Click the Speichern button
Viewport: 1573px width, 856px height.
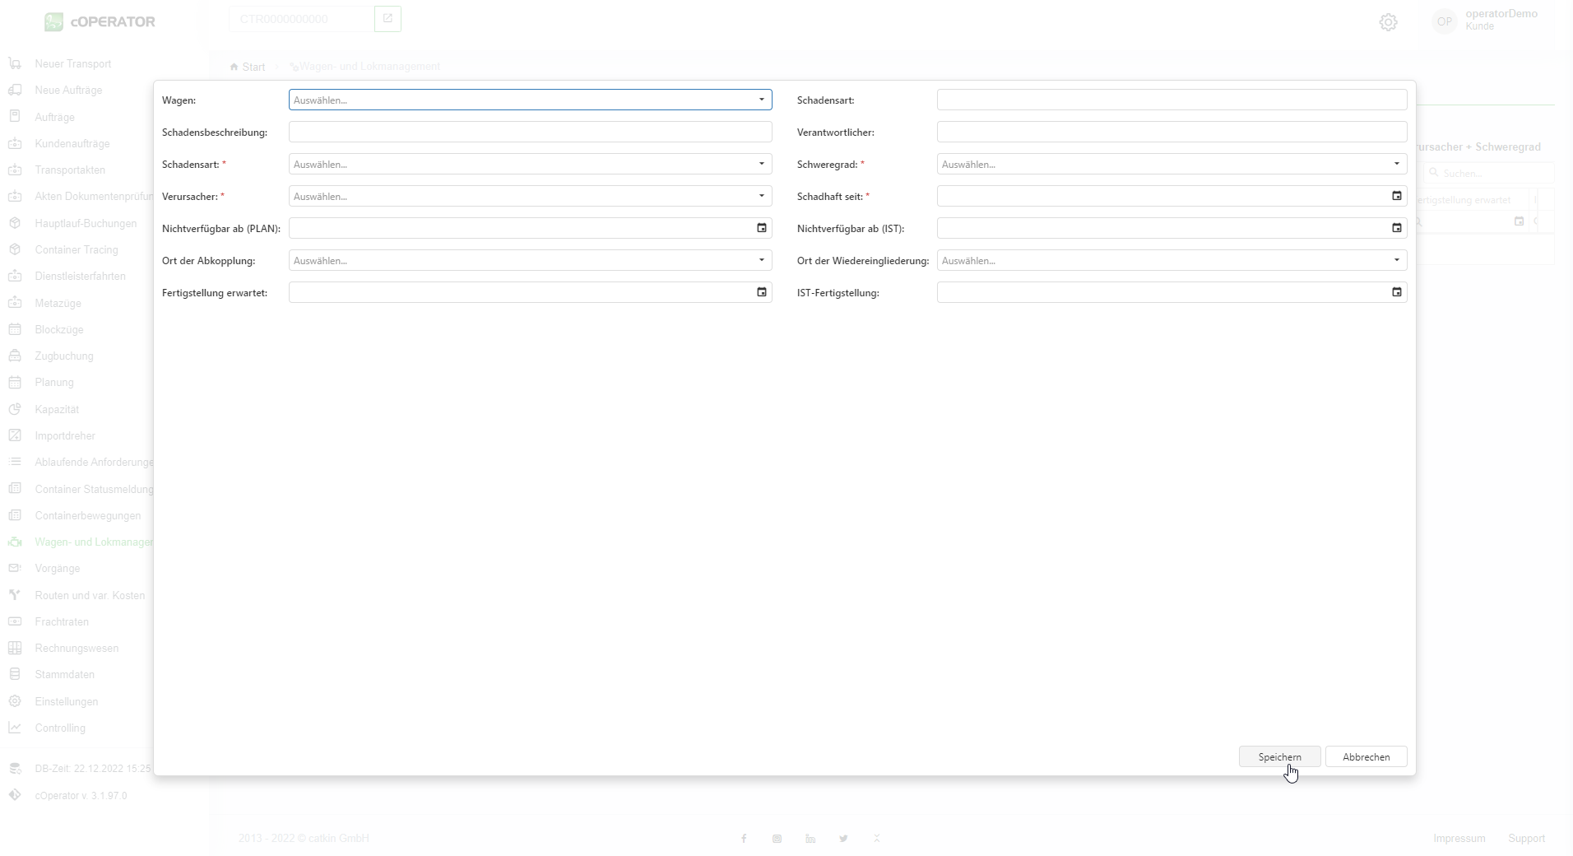pyautogui.click(x=1279, y=756)
